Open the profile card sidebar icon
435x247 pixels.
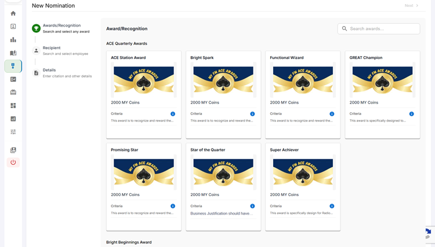13,26
